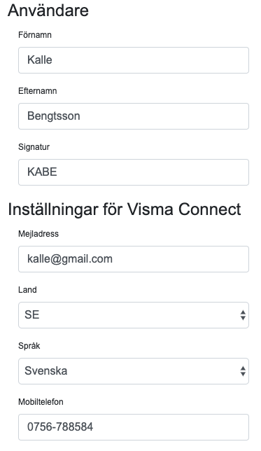Click the Mejladress field with kalle@gmail.com

point(134,259)
